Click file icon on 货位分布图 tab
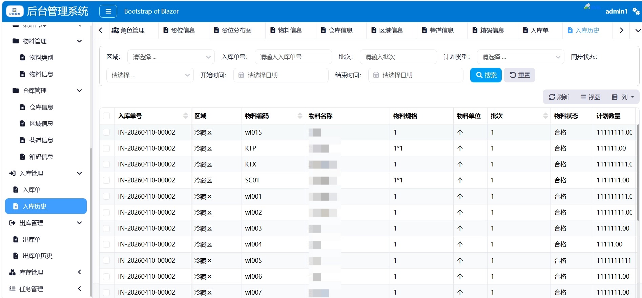The width and height of the screenshot is (642, 298). click(216, 30)
